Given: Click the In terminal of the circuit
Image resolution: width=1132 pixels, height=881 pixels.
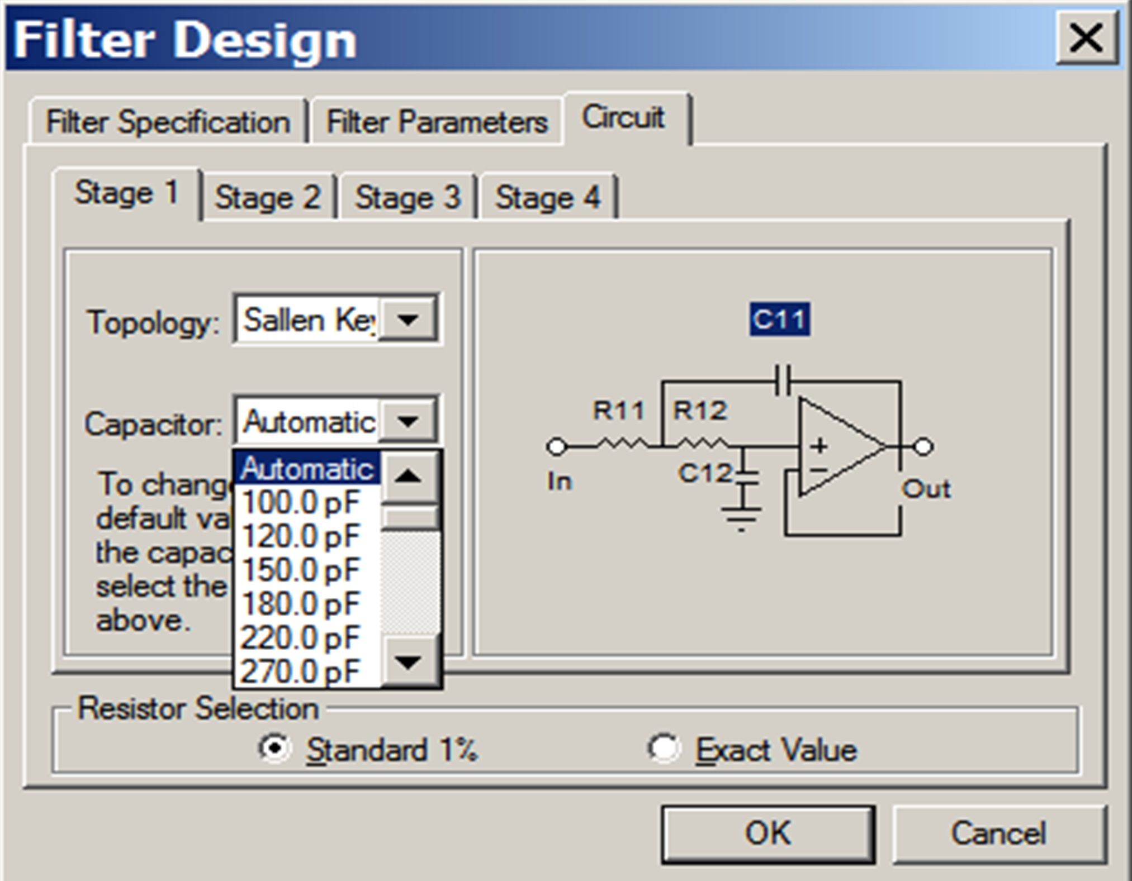Looking at the screenshot, I should [557, 447].
